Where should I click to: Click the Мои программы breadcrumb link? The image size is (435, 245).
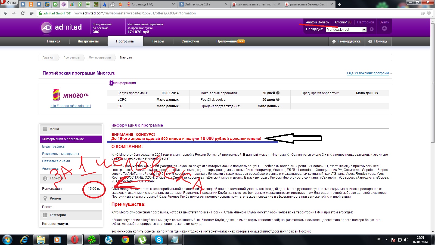[x=100, y=58]
